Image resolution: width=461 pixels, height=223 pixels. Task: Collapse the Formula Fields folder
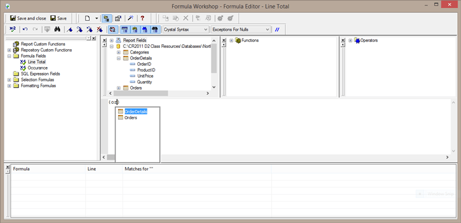point(9,56)
